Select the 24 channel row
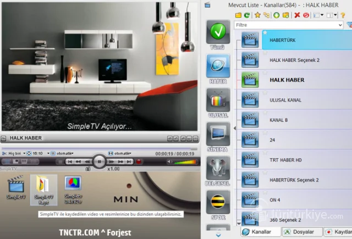The image size is (352, 239). pos(293,140)
